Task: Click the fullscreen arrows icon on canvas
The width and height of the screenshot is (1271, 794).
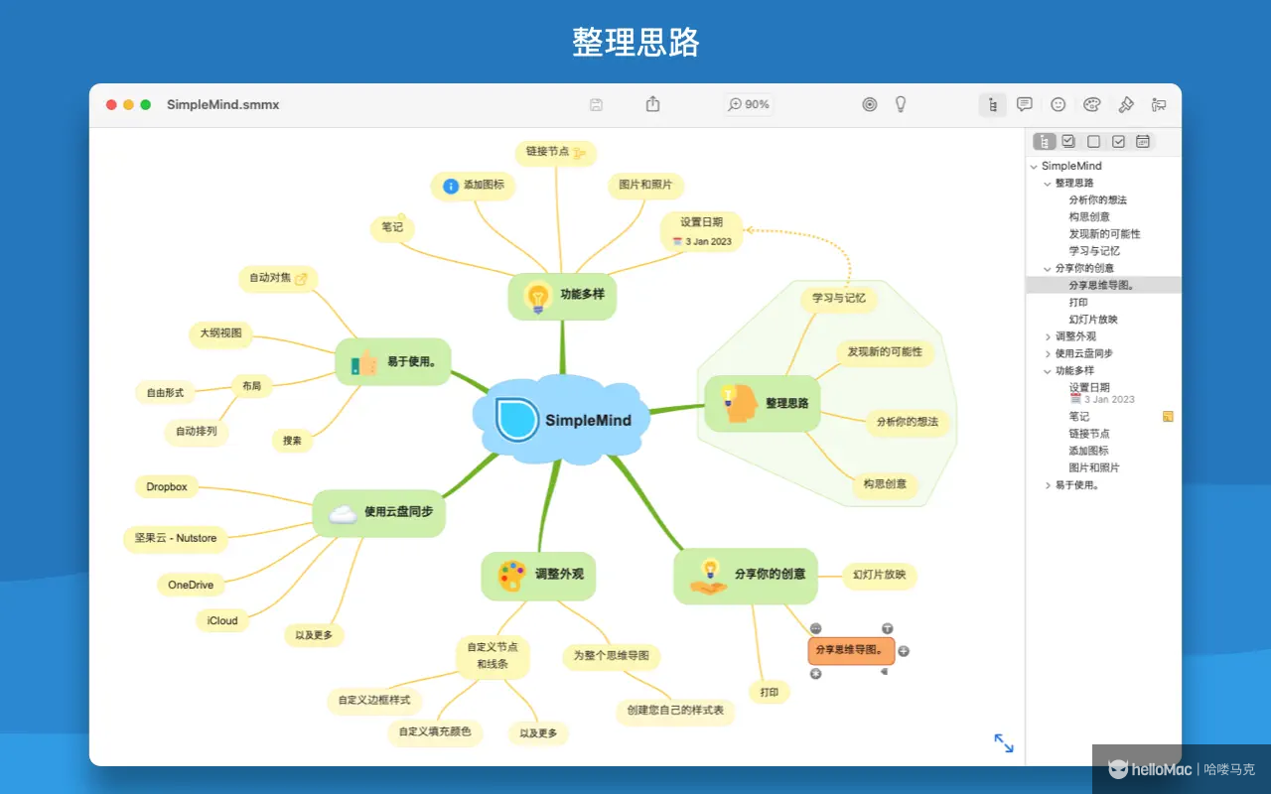Action: (1004, 743)
